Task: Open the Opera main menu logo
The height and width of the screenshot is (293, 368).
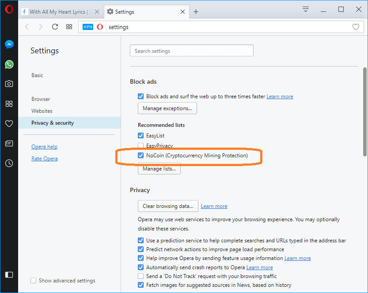Action: [9, 9]
